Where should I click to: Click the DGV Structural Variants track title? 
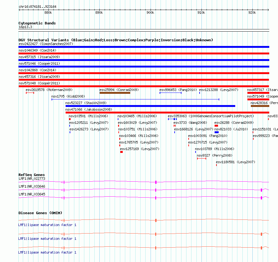click(x=116, y=40)
